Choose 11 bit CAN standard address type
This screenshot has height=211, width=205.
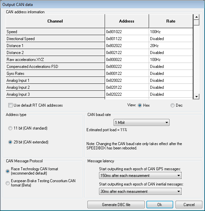(x=10, y=128)
